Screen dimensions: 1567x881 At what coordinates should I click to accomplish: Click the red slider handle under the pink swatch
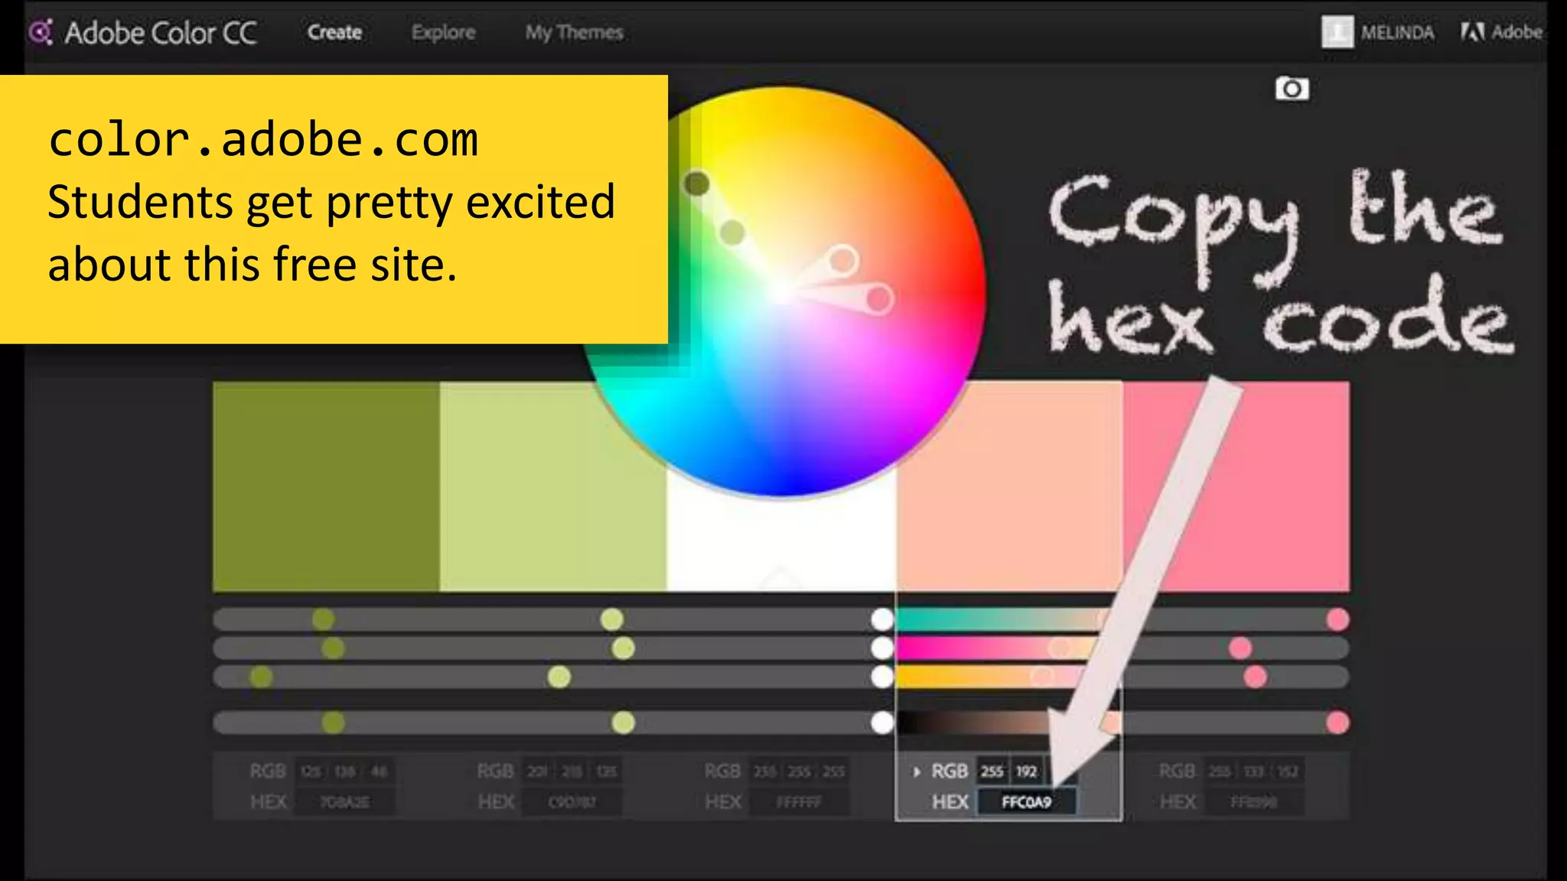1337,619
